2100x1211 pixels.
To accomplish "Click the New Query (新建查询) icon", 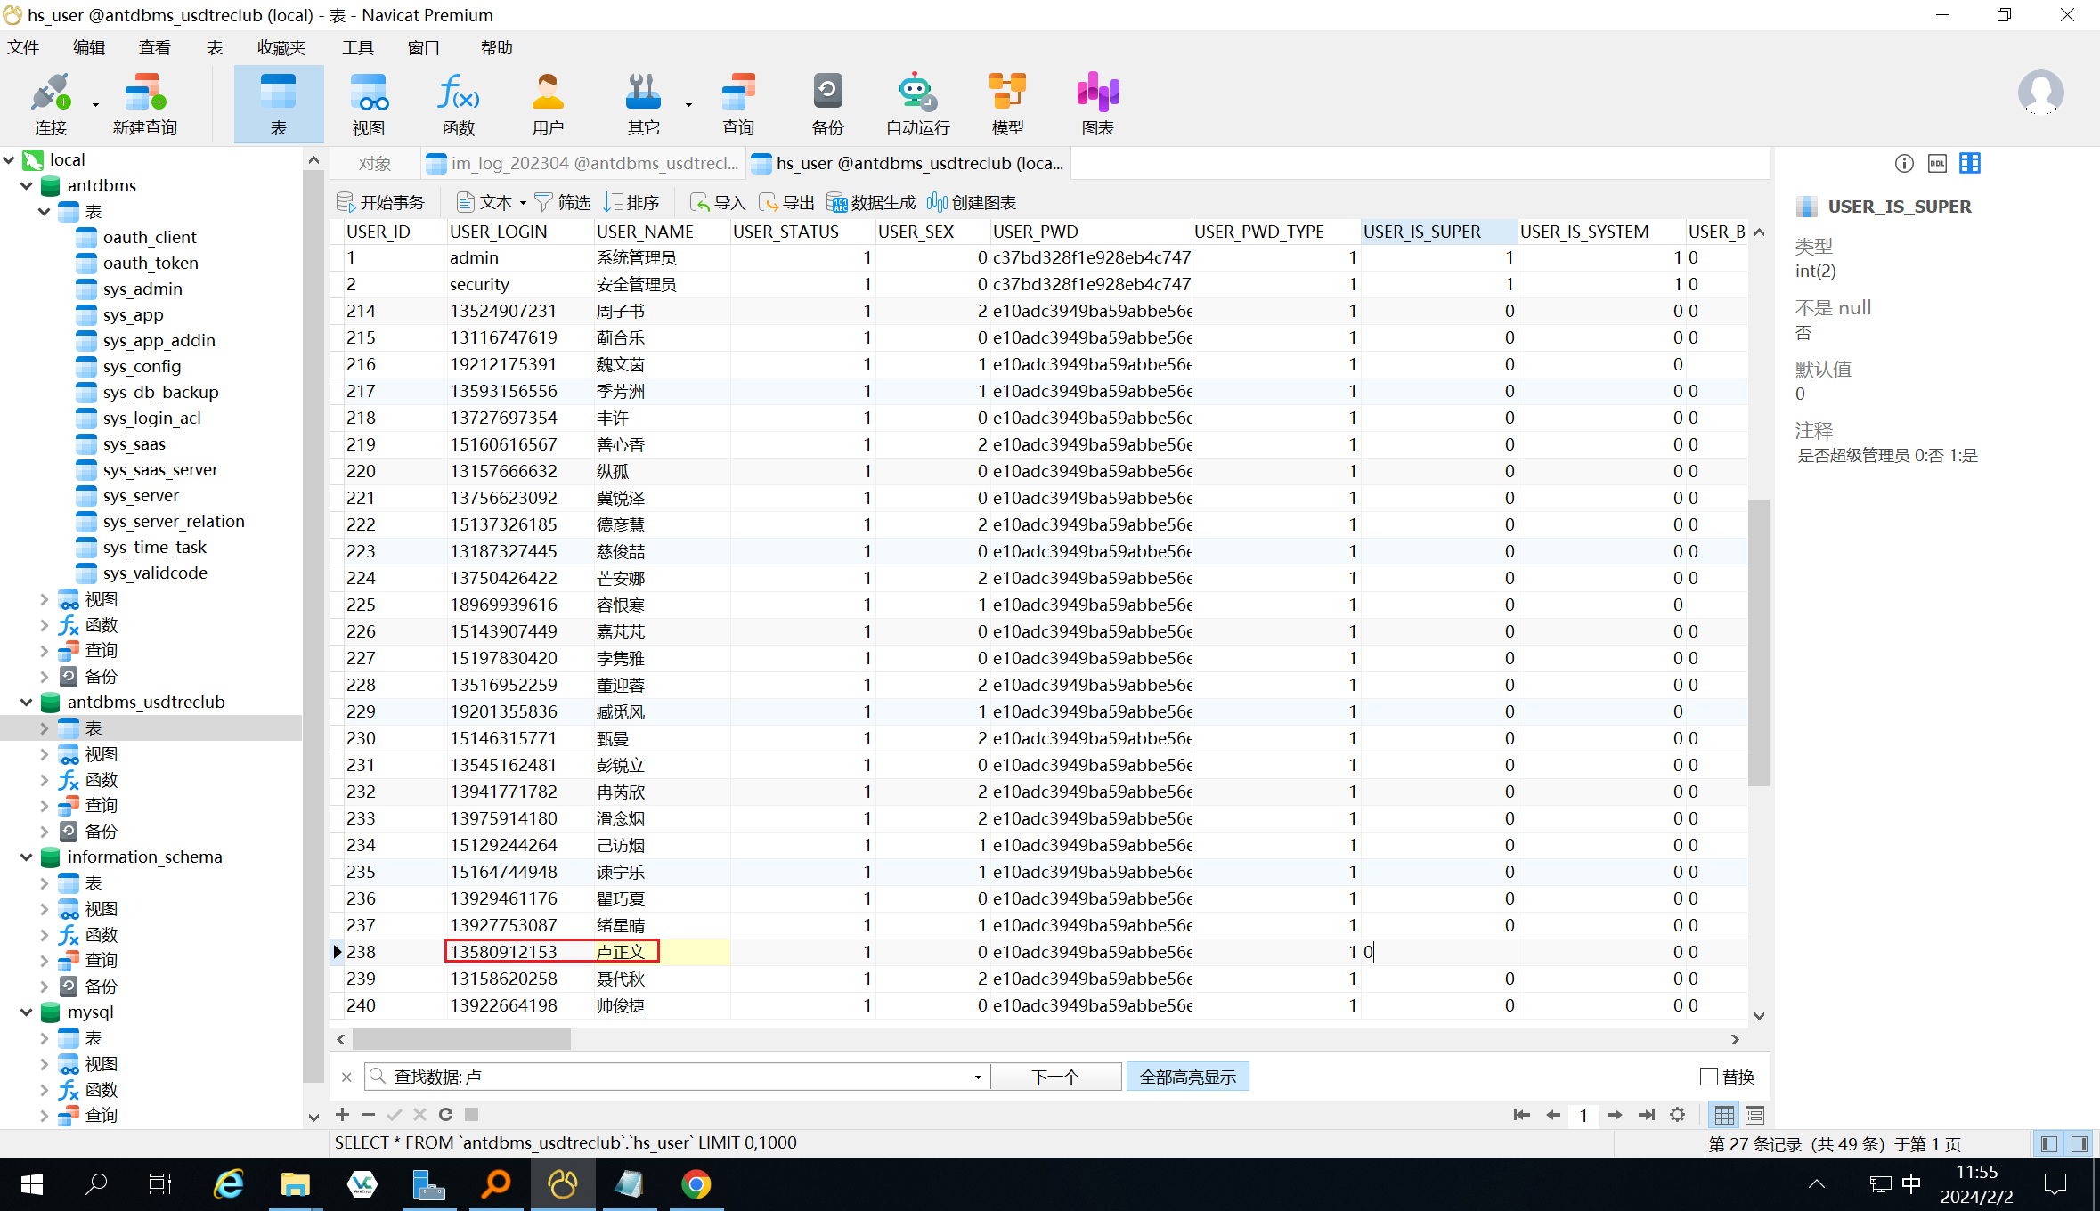I will 145,104.
